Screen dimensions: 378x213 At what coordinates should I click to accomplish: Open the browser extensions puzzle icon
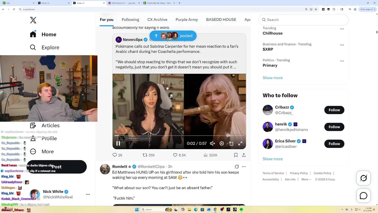[x=334, y=9]
